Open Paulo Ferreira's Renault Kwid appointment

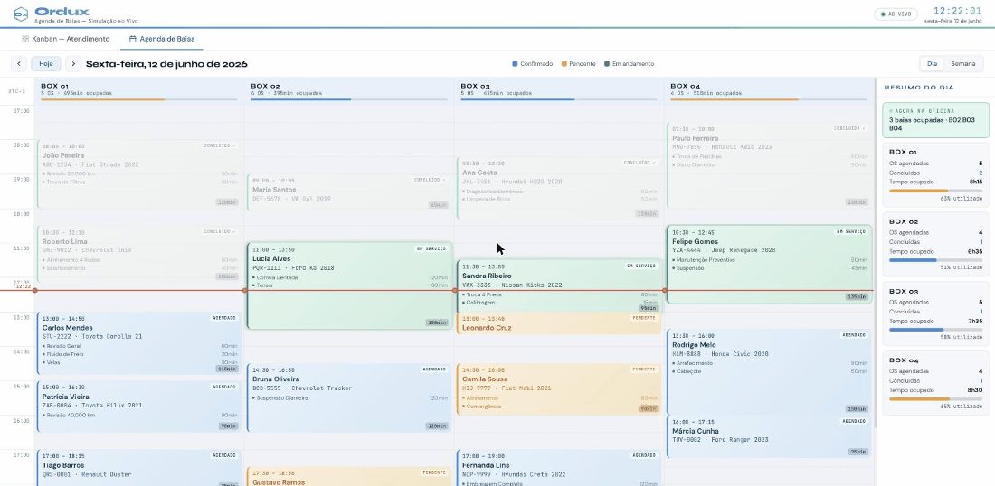(769, 165)
